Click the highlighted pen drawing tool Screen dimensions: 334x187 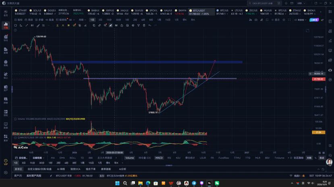pos(110,25)
